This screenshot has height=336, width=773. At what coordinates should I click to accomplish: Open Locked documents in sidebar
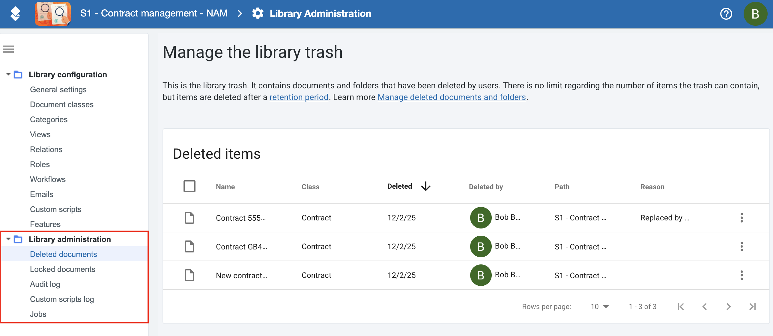[63, 270]
